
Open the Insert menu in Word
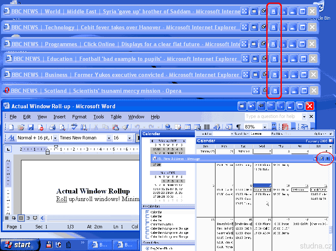coord(59,117)
